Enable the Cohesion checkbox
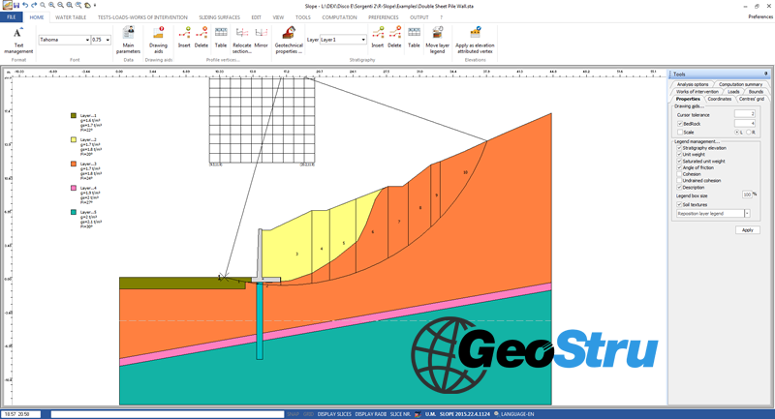 pos(679,174)
